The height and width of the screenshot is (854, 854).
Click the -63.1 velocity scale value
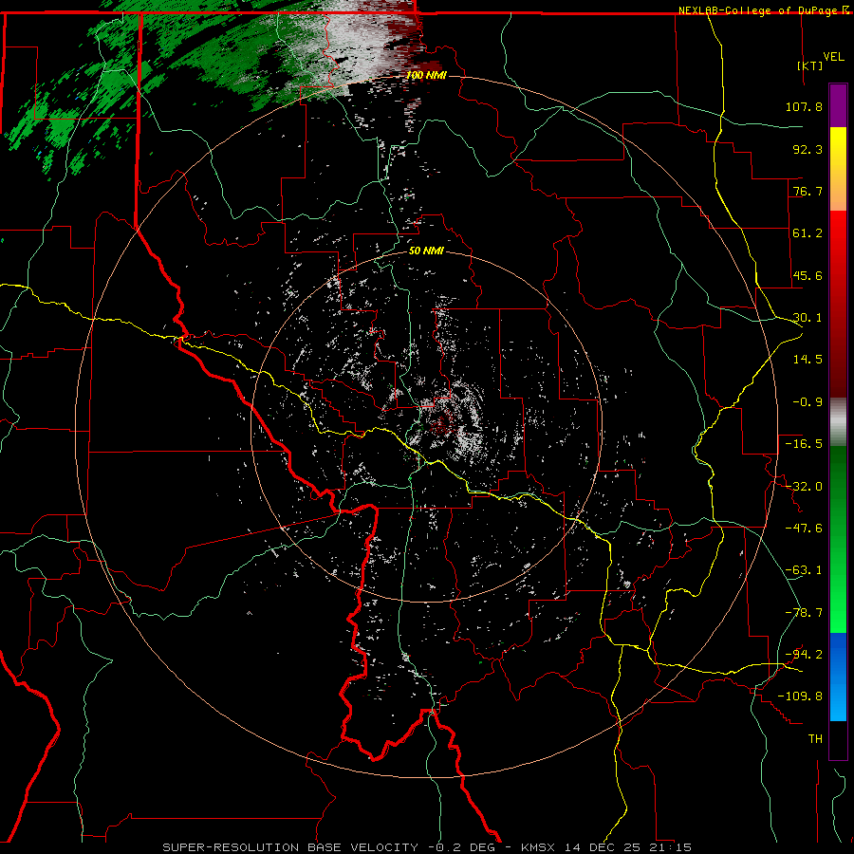pyautogui.click(x=804, y=569)
